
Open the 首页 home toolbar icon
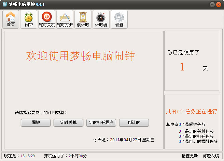(x=11, y=19)
